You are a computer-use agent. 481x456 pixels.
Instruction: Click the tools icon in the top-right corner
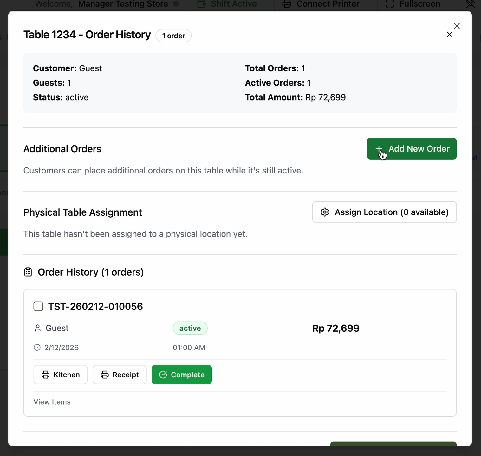[471, 4]
